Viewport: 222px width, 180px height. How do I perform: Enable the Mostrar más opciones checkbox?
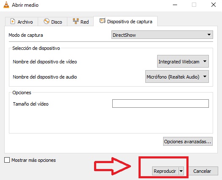point(7,160)
